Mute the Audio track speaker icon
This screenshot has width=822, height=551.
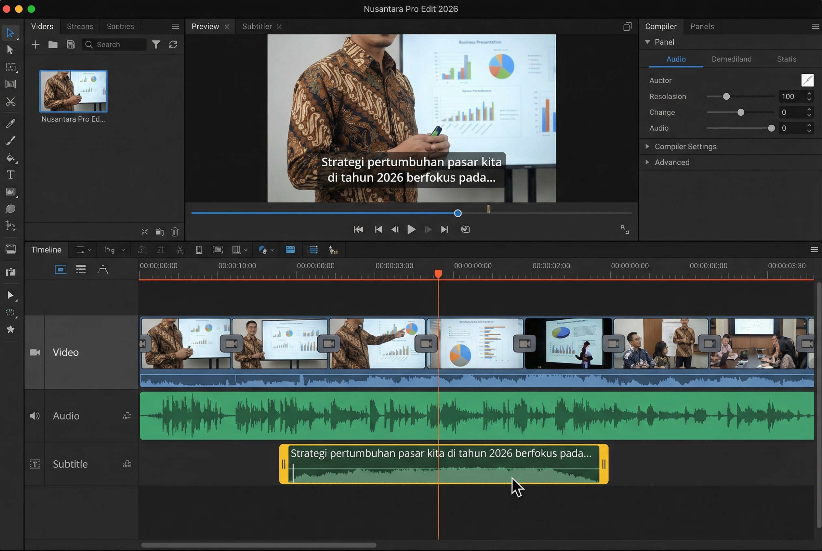35,416
